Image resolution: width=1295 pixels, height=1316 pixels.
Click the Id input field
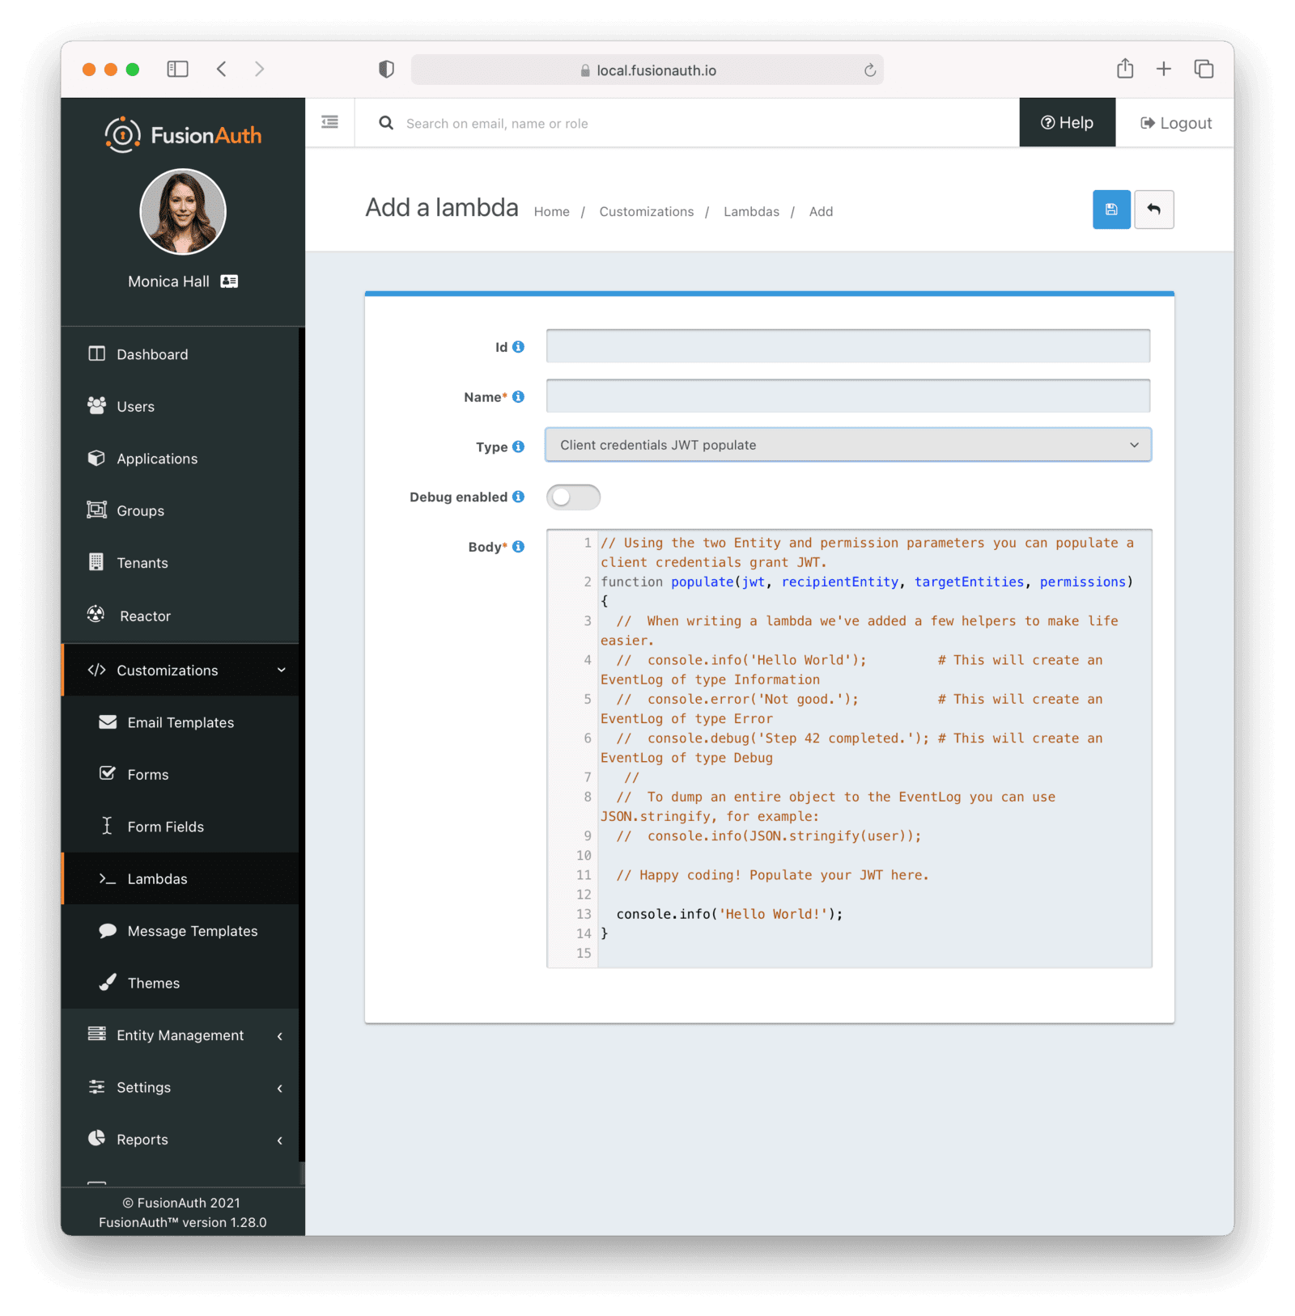point(847,345)
